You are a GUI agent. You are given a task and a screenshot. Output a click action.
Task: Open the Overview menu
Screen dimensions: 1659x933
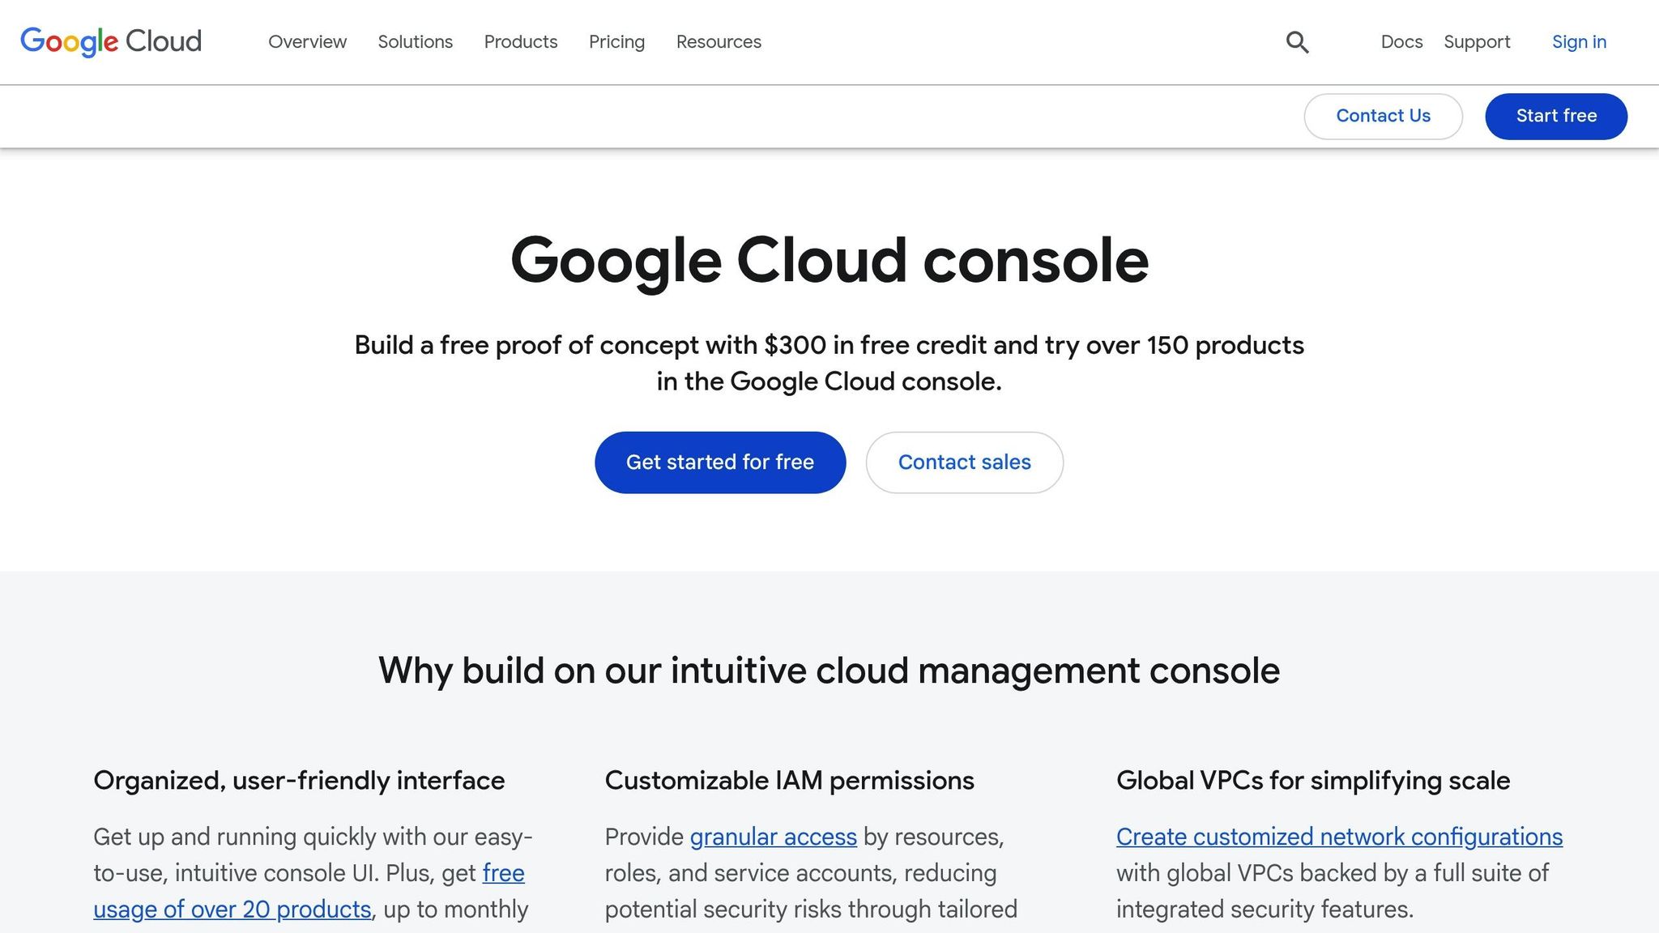[x=307, y=42]
